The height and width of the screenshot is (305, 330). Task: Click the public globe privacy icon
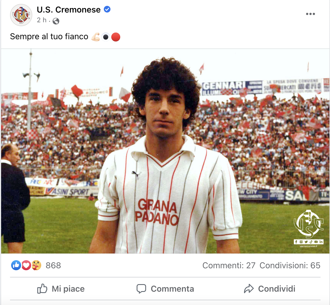(x=56, y=21)
